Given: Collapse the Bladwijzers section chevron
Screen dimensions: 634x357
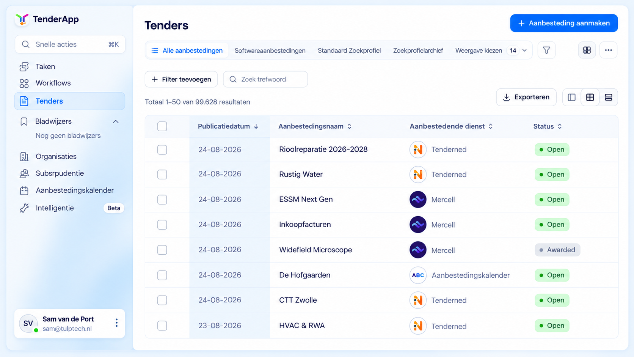Looking at the screenshot, I should [x=116, y=121].
